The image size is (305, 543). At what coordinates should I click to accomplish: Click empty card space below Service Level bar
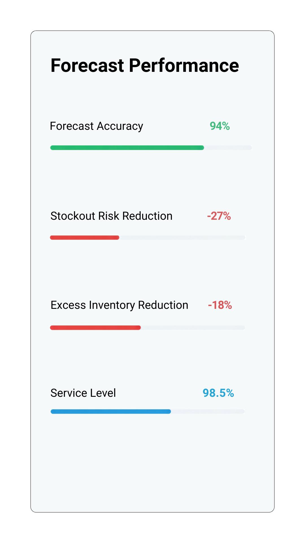[152, 464]
